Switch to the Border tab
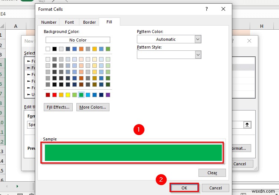The image size is (279, 195). pyautogui.click(x=89, y=22)
